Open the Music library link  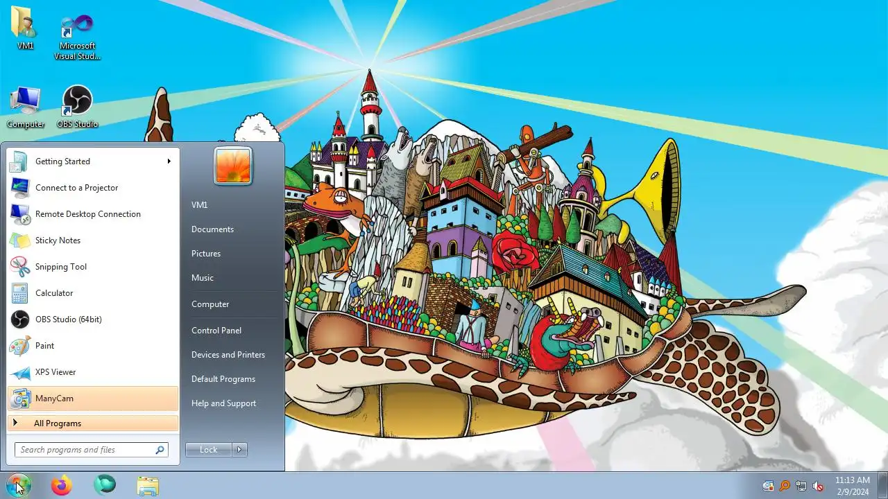pos(203,278)
